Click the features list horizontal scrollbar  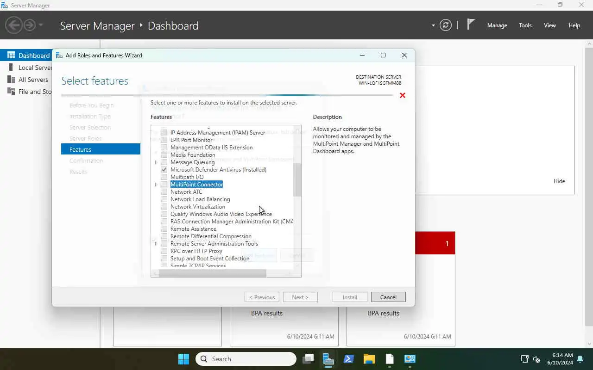tap(212, 273)
